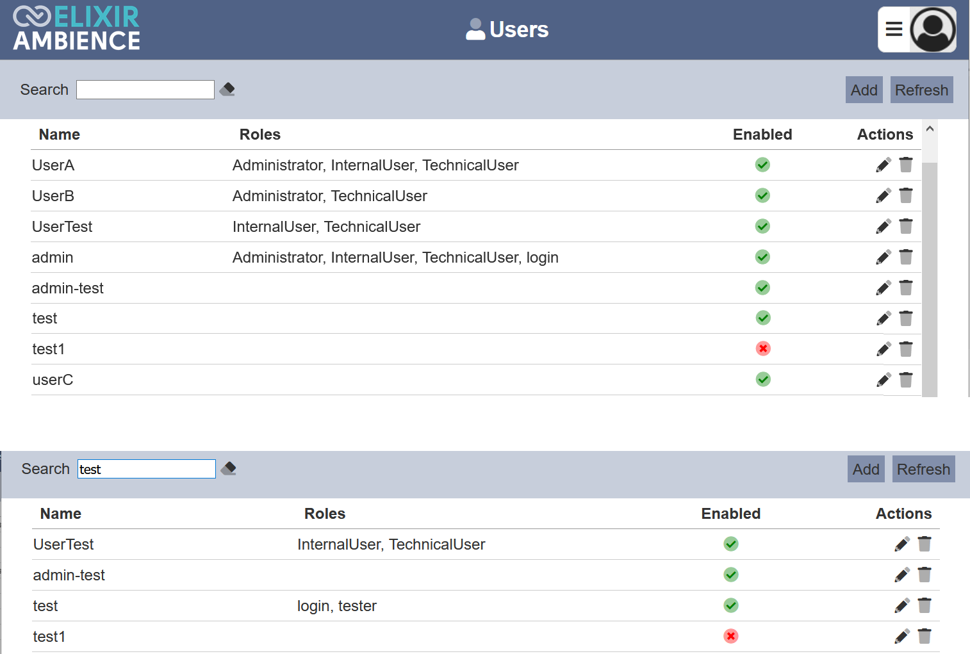Click scroll-up arrow of the users table
970x654 pixels.
pos(930,129)
